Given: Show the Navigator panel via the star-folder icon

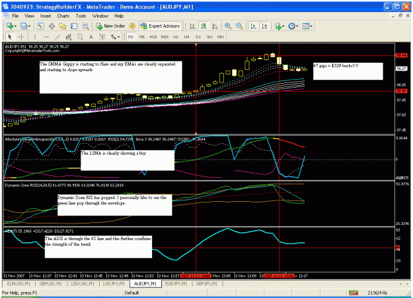Looking at the screenshot, I should (x=63, y=26).
